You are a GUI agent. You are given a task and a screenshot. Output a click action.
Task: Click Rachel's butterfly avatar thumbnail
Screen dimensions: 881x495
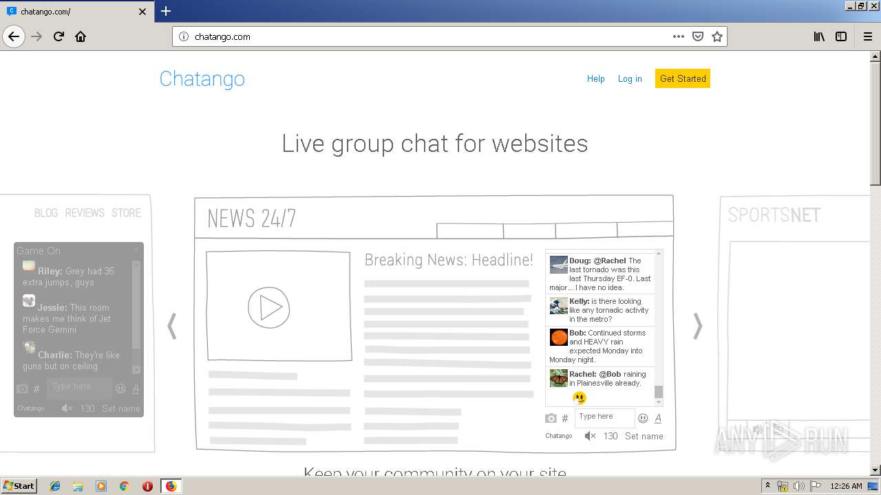pyautogui.click(x=558, y=377)
